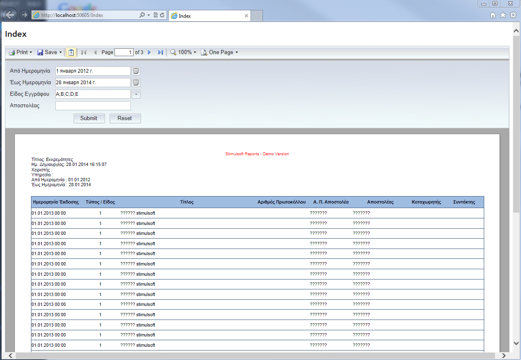Toggle the parameters panel icon
This screenshot has height=360, width=521.
(71, 52)
